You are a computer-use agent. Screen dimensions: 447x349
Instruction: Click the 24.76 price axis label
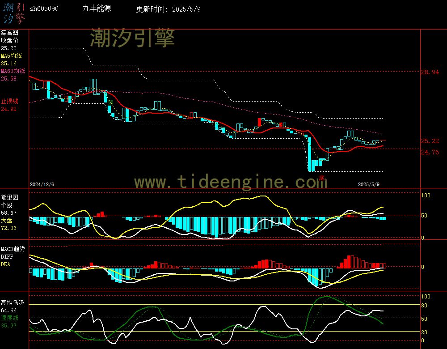[430, 153]
